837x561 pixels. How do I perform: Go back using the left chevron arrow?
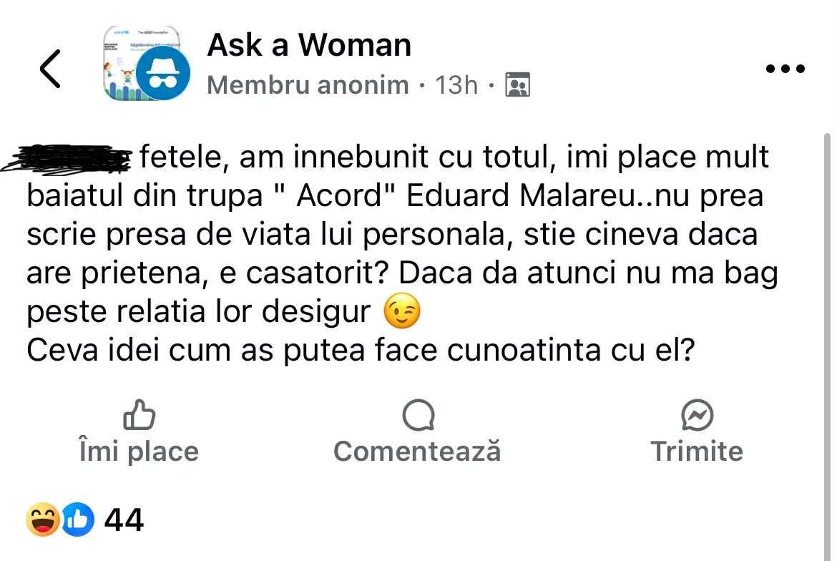(x=49, y=69)
